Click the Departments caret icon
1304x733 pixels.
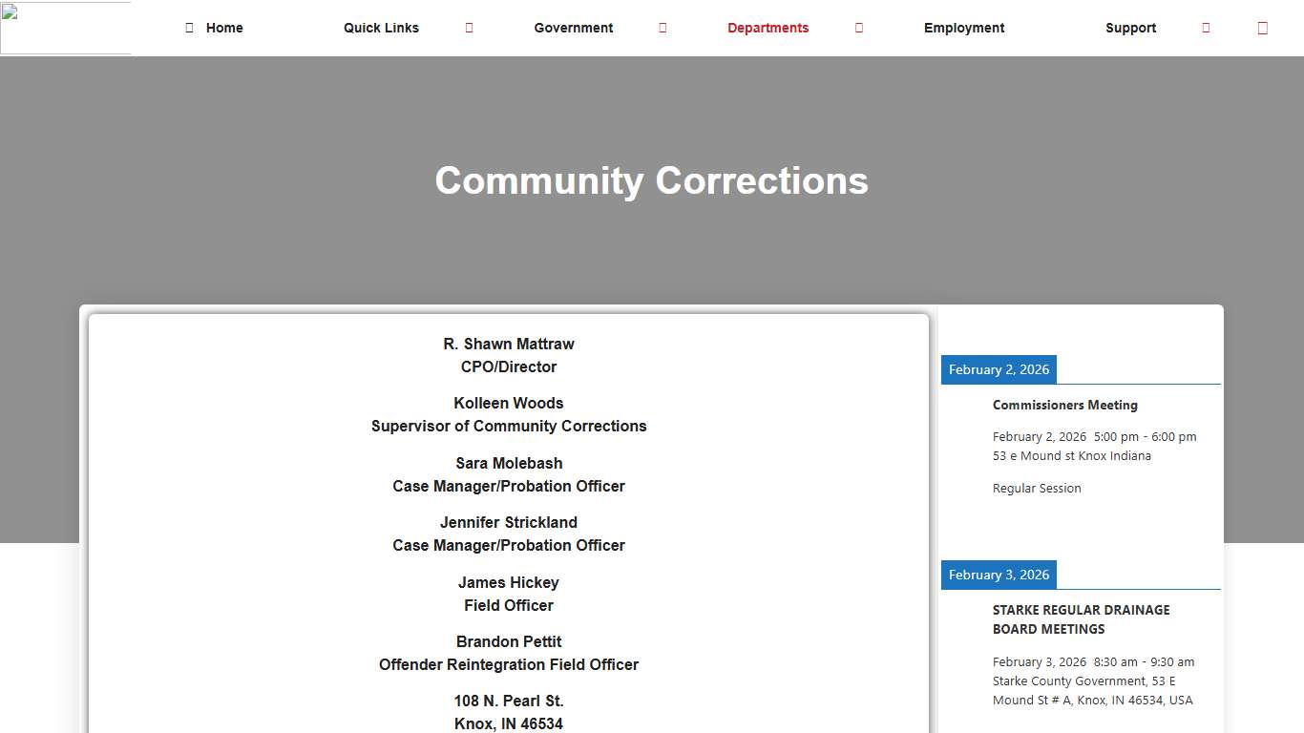[858, 28]
